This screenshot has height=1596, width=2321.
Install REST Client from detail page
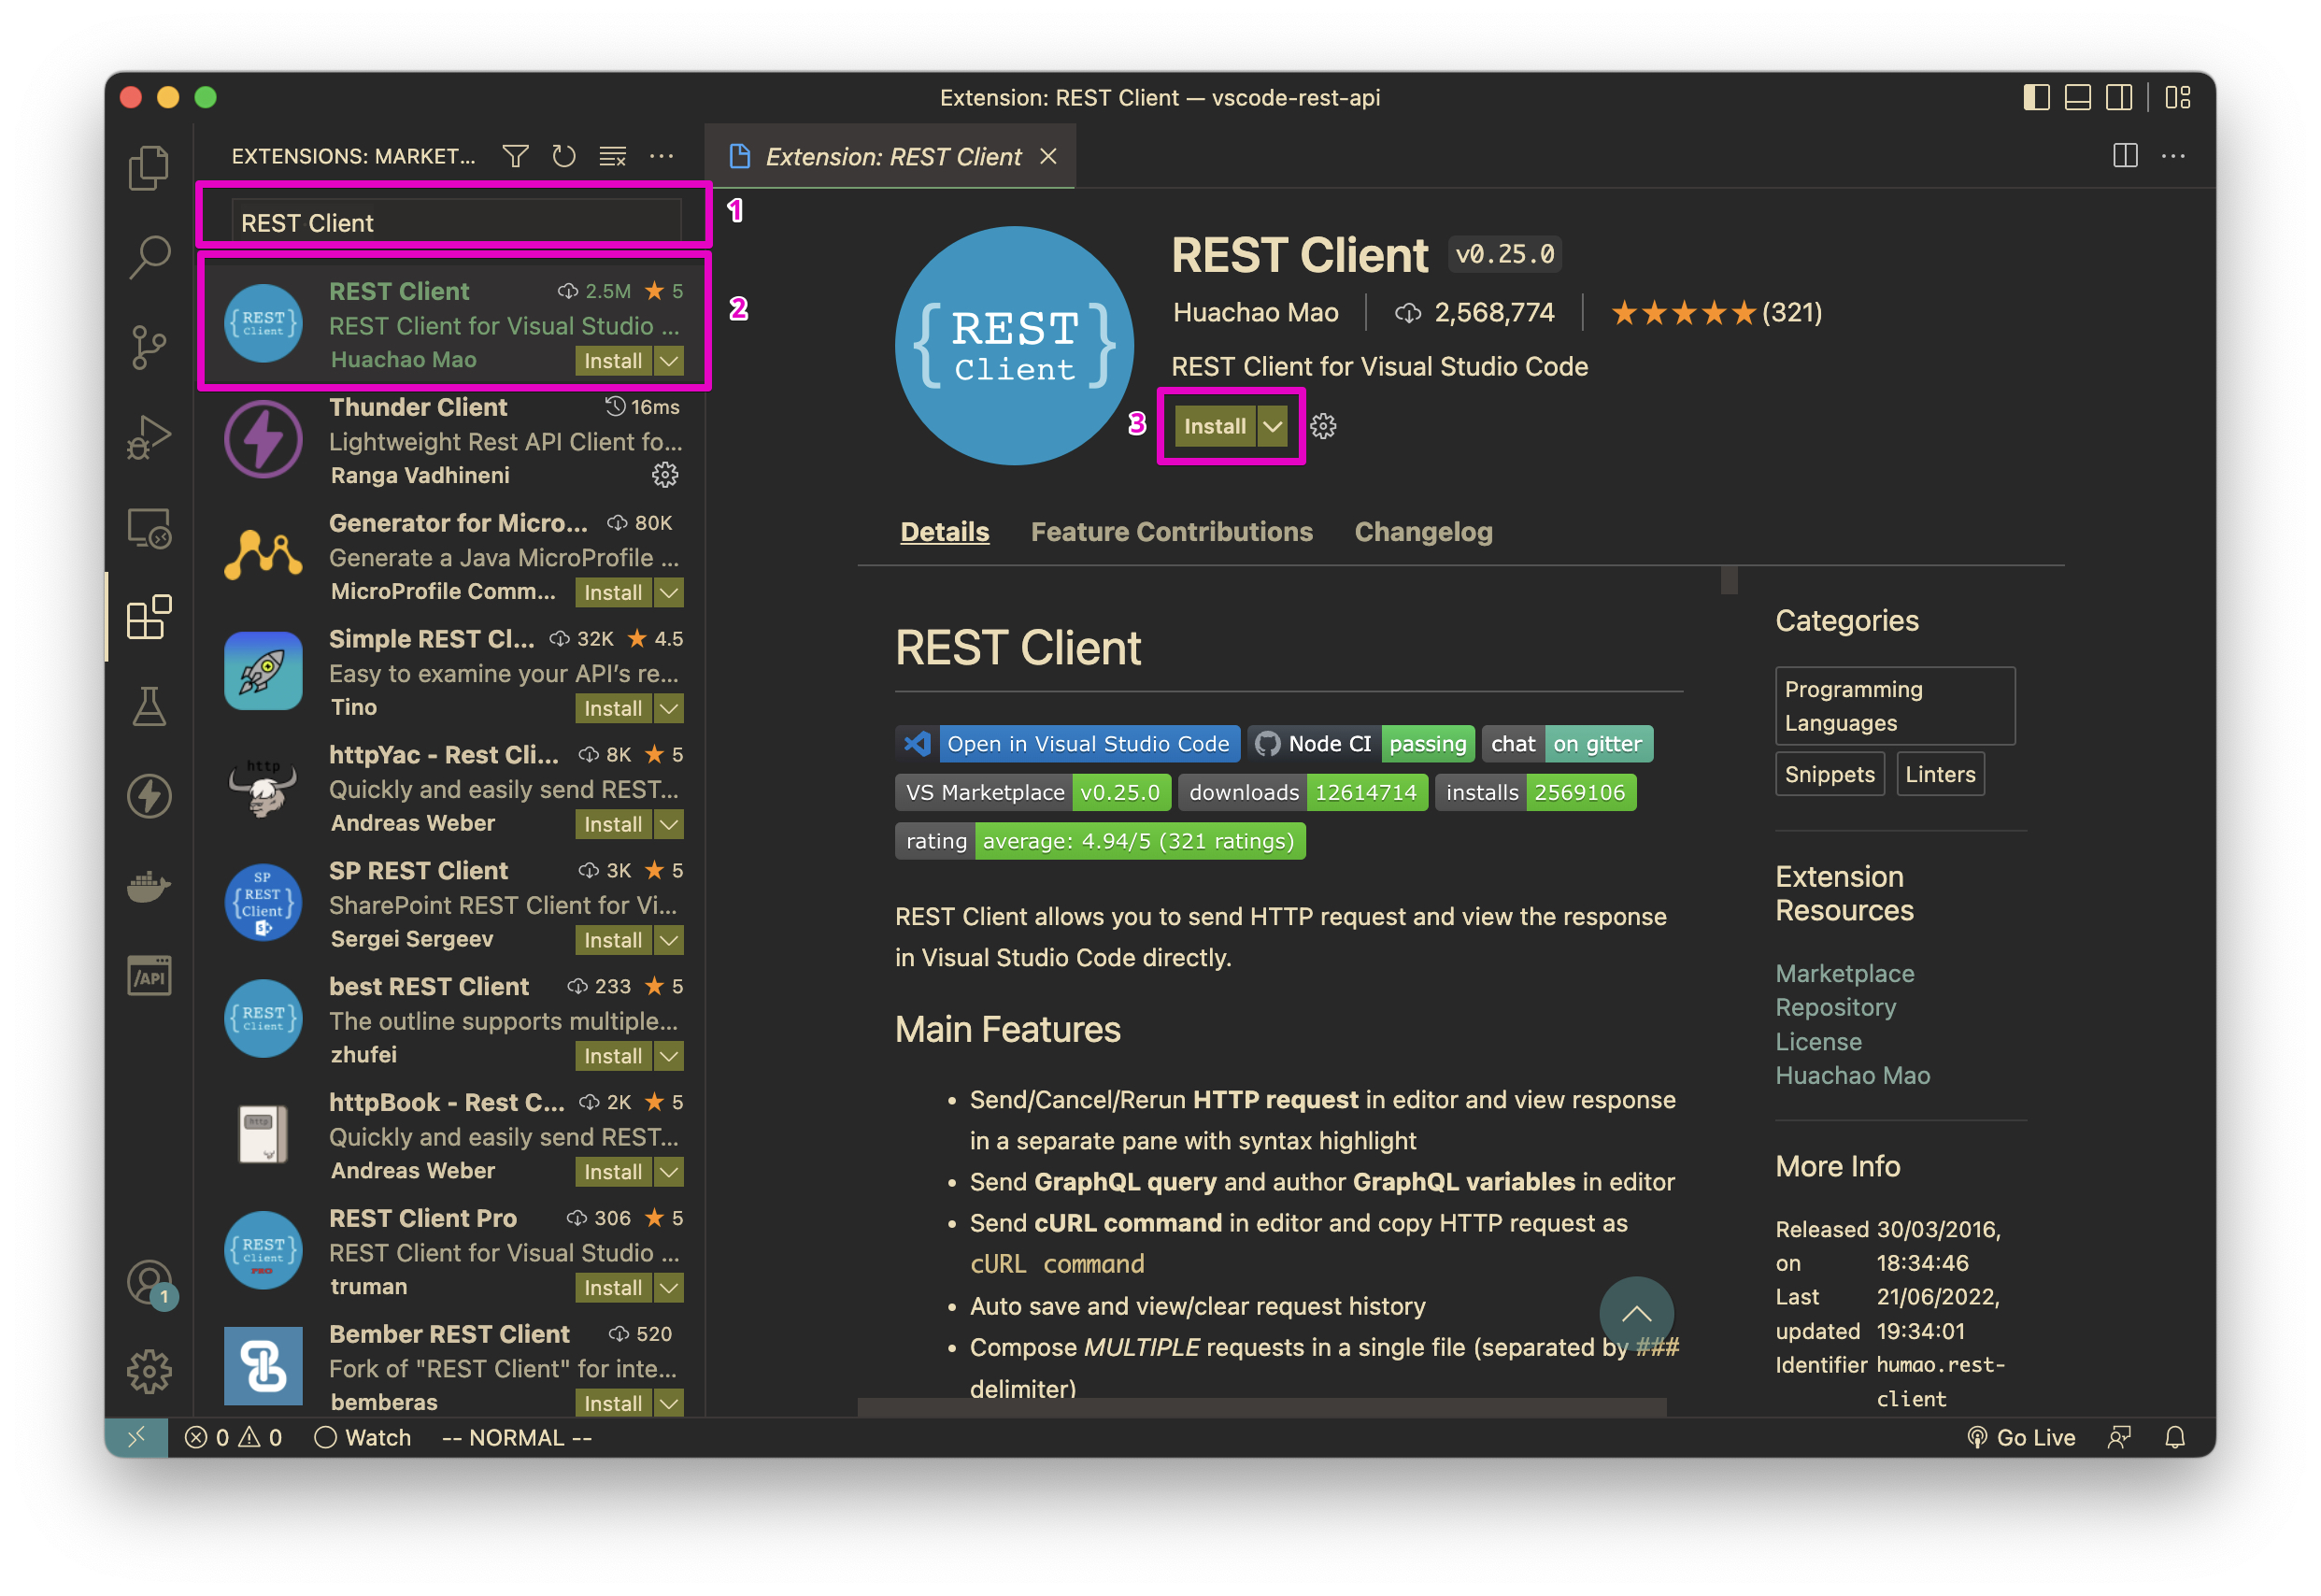(1214, 426)
